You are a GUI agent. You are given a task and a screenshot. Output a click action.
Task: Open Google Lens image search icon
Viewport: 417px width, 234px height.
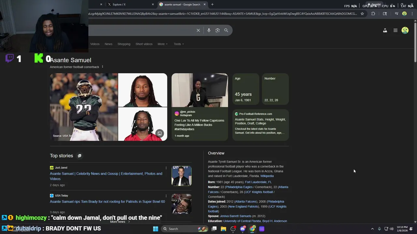pyautogui.click(x=218, y=30)
